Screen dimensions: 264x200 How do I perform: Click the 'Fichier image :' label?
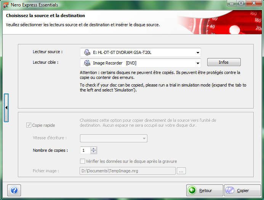(x=46, y=171)
